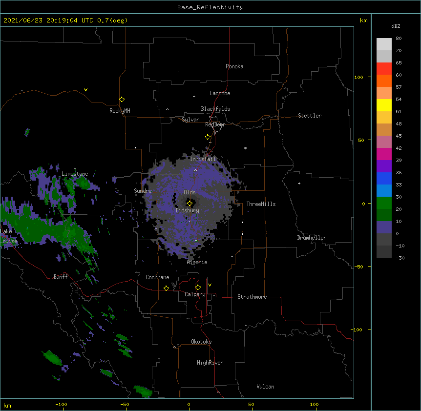Click the yellow diamond marker below Cochrane

166,288
